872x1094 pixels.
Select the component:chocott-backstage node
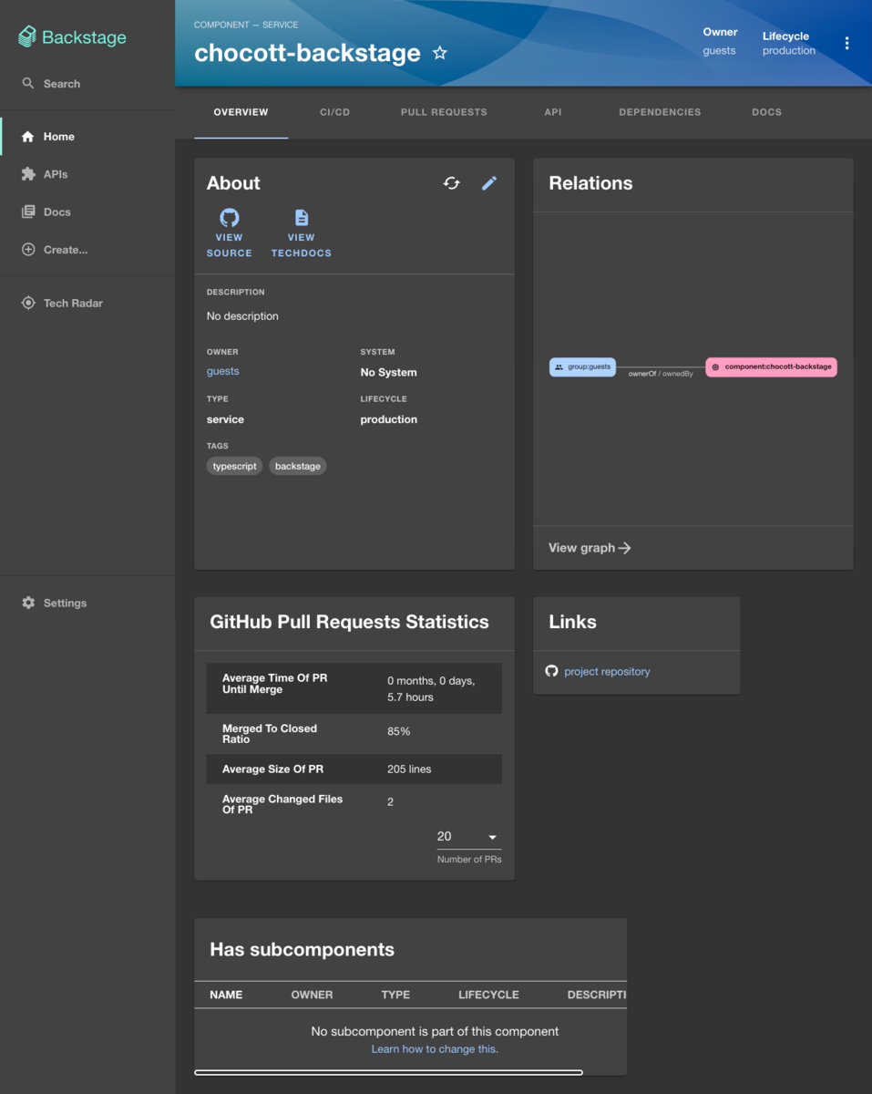[x=772, y=366]
